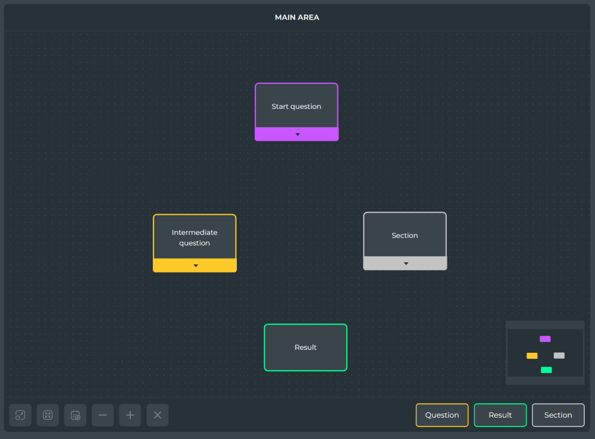The image size is (595, 439).
Task: Click the fit-to-view icon with four inward arrows
Action: (48, 415)
